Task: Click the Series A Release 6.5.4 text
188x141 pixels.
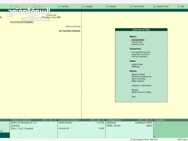Action: 23,123
